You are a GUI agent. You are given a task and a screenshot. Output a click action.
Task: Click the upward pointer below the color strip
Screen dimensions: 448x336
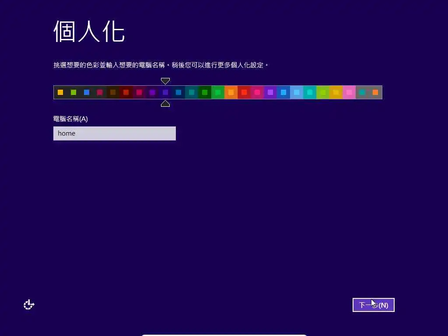tap(165, 103)
